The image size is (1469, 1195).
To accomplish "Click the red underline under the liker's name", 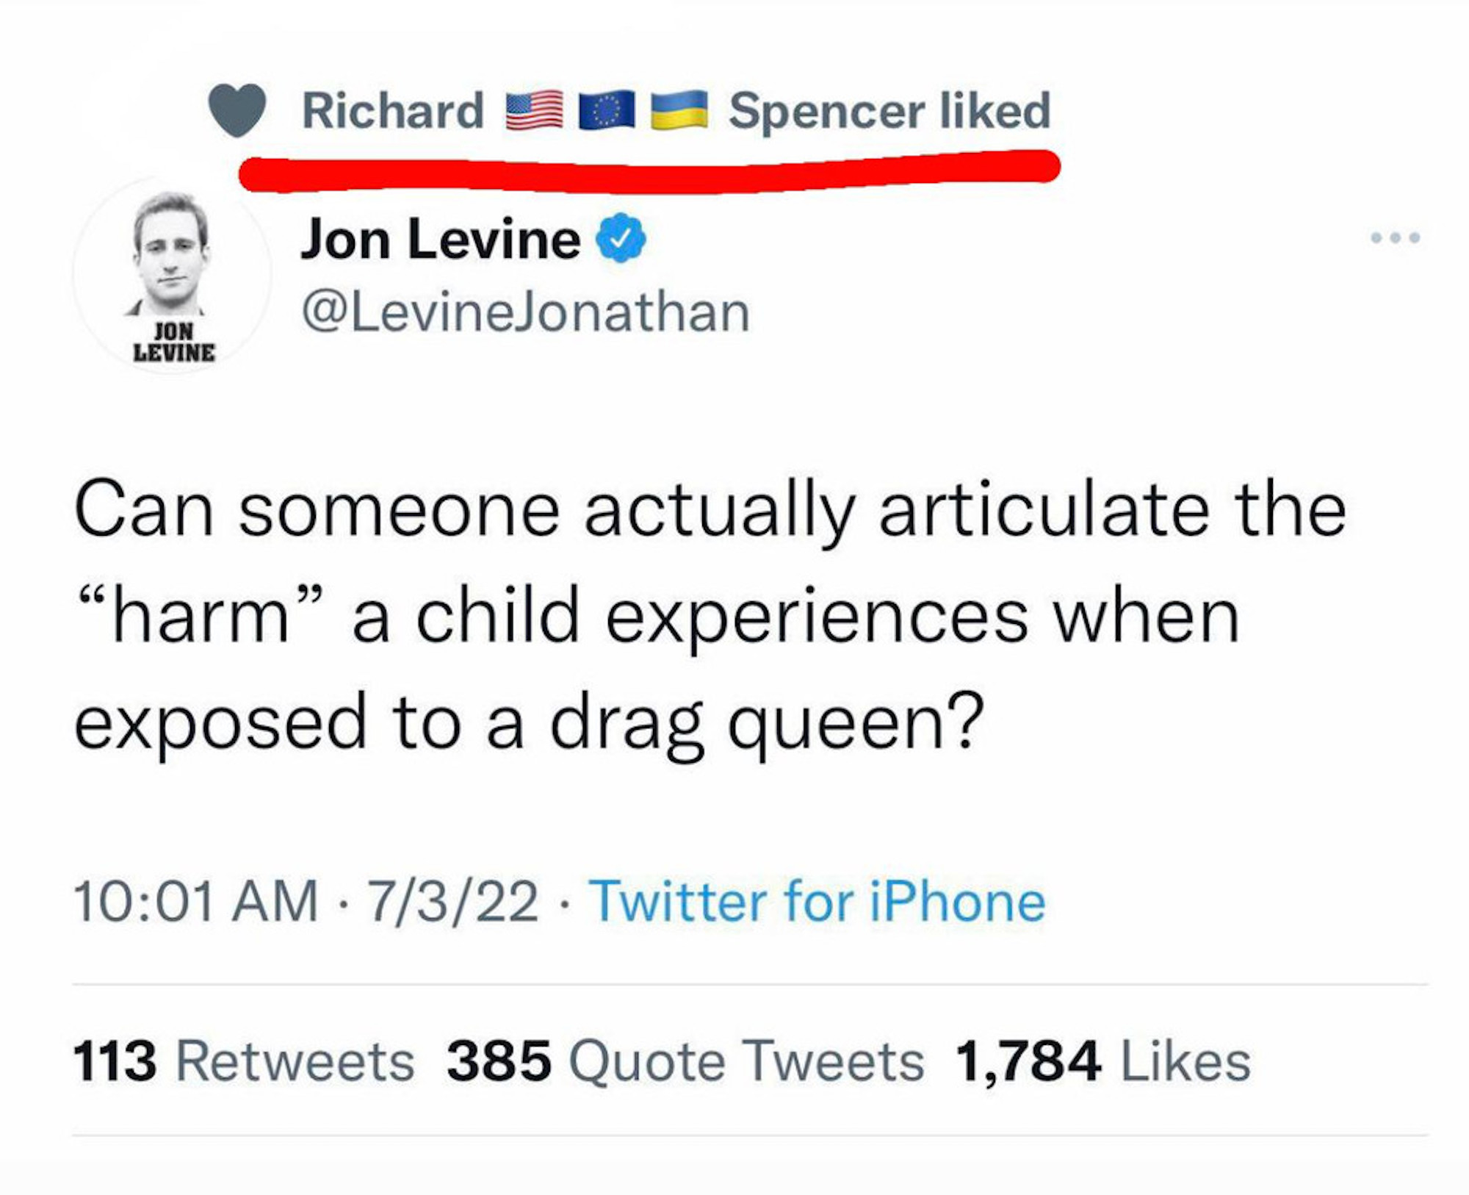I will point(649,171).
